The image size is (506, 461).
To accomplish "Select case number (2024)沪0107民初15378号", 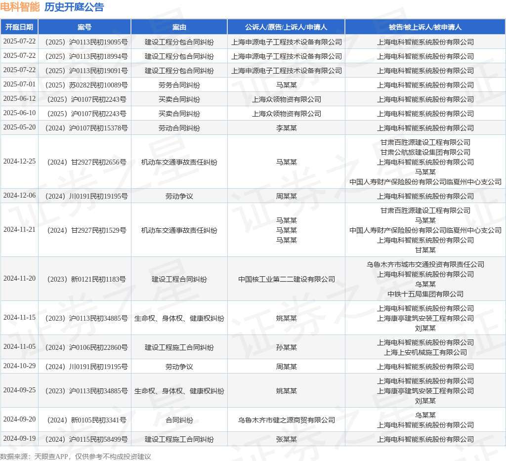I will pyautogui.click(x=84, y=128).
